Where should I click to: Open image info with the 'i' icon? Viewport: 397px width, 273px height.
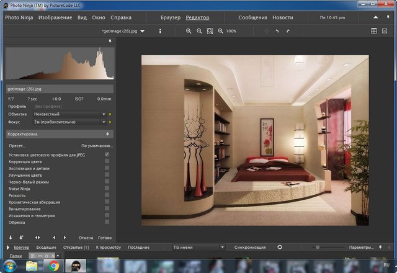(x=159, y=30)
